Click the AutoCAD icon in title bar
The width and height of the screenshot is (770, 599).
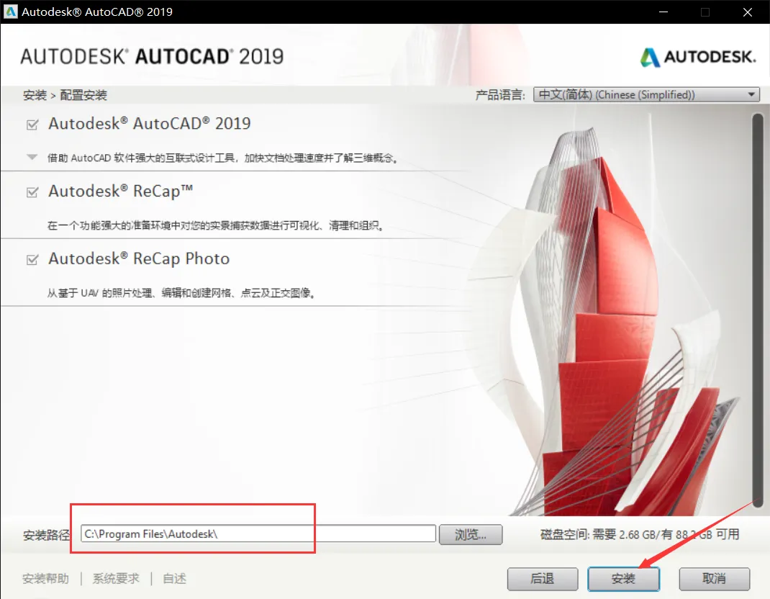point(10,12)
